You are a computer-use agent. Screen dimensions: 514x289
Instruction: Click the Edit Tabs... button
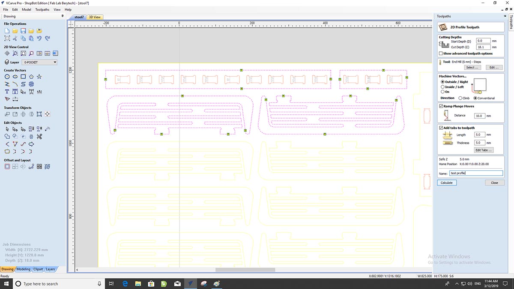click(484, 150)
